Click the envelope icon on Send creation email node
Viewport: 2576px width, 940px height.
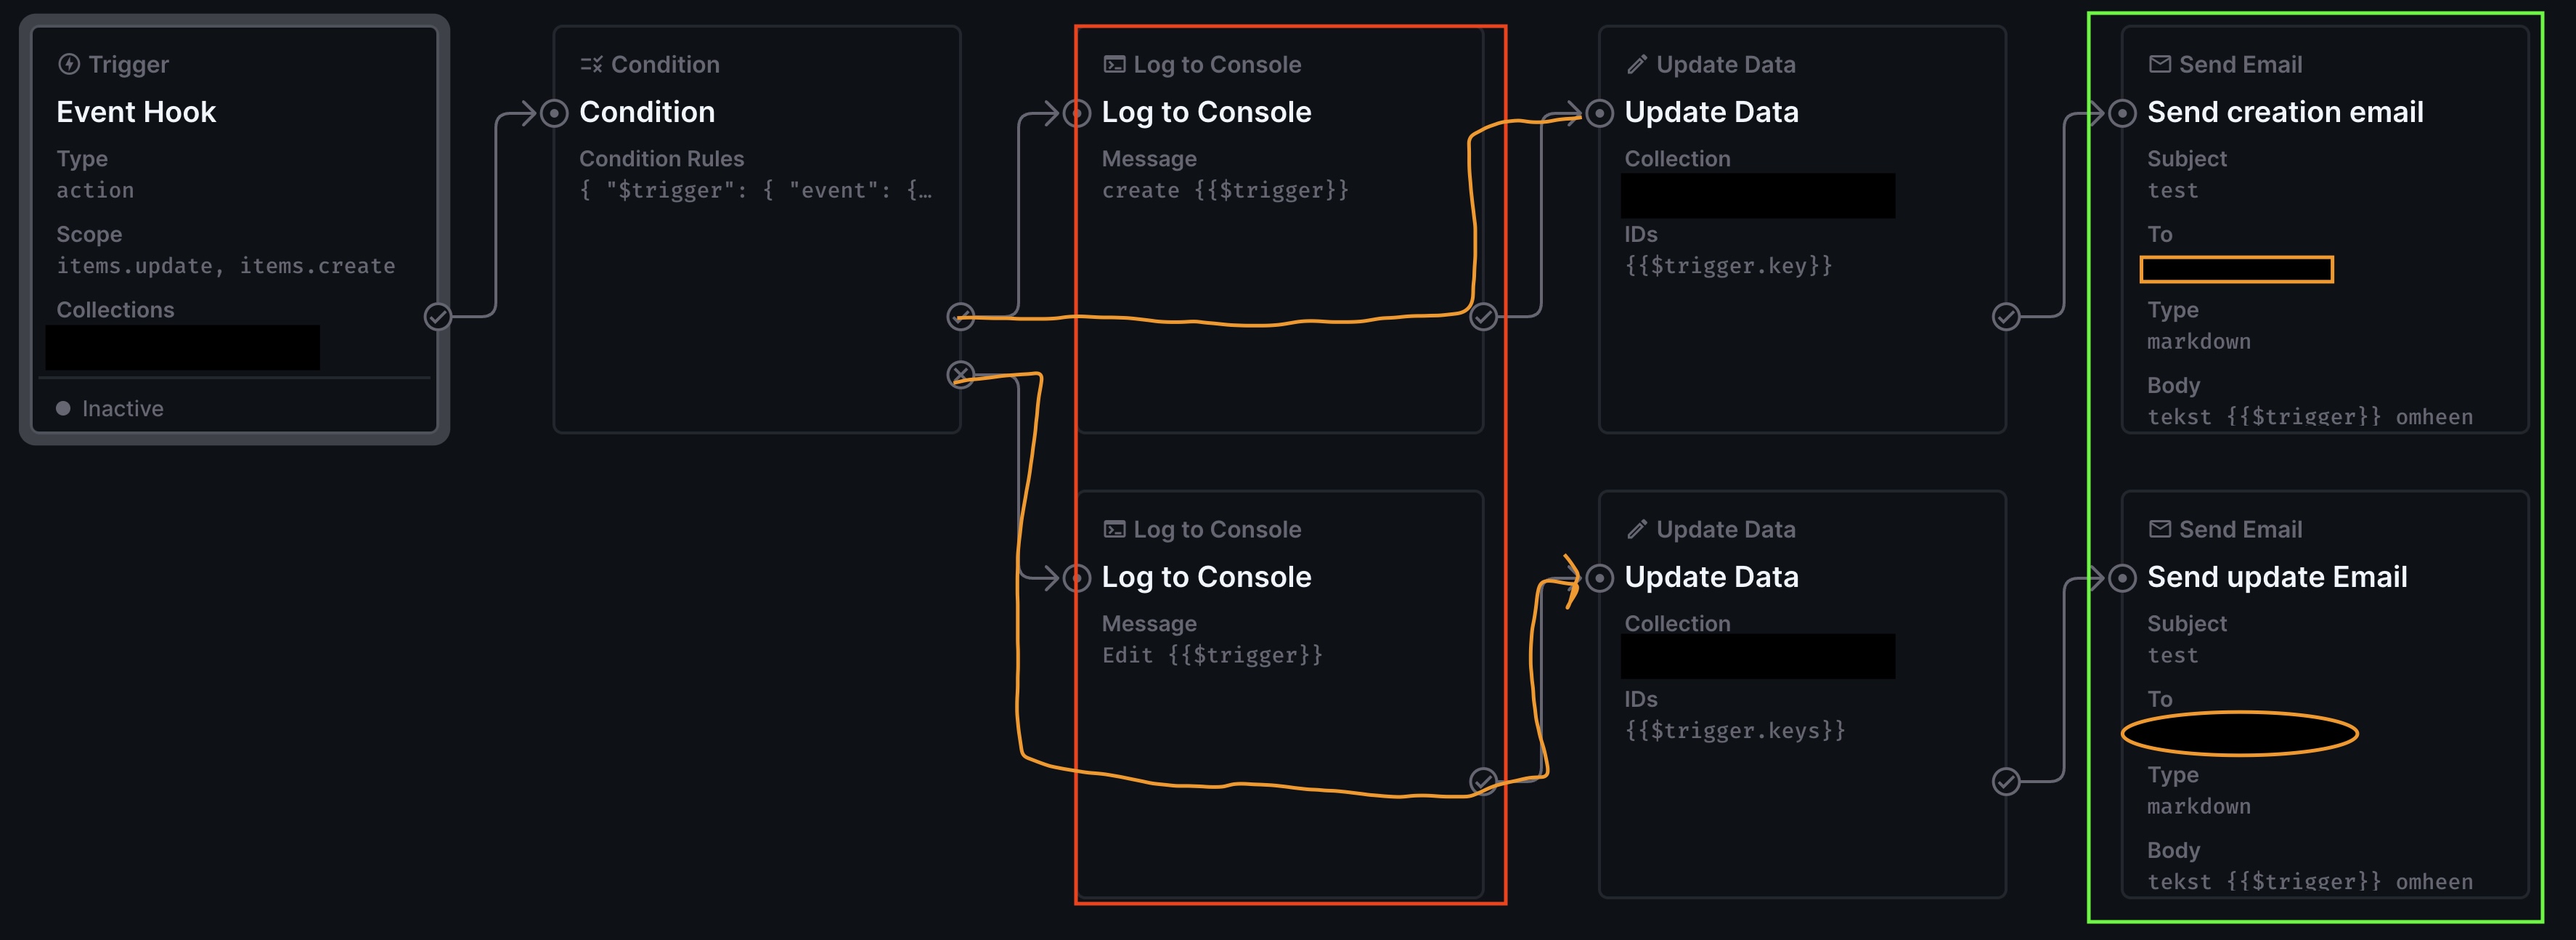pyautogui.click(x=2158, y=63)
